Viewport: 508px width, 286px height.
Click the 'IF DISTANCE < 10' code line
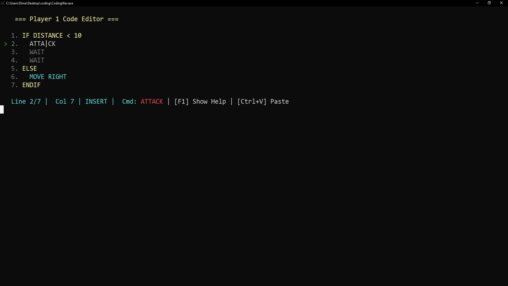52,35
